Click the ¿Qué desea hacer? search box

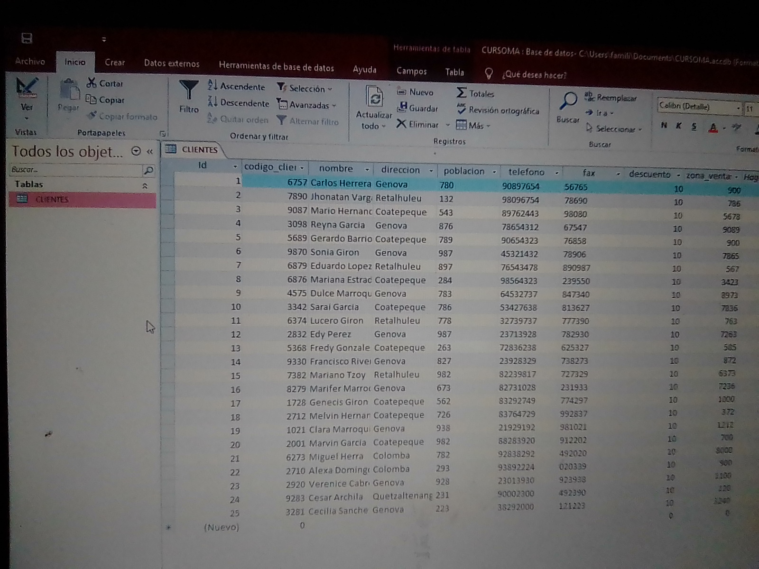(534, 75)
